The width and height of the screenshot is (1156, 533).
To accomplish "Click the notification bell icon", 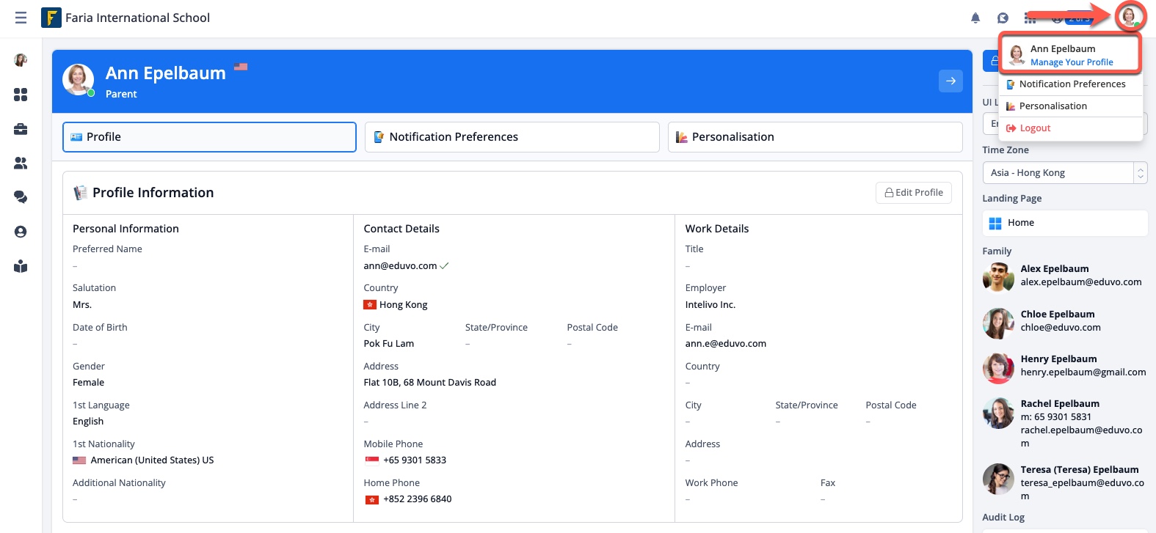I will (x=975, y=18).
